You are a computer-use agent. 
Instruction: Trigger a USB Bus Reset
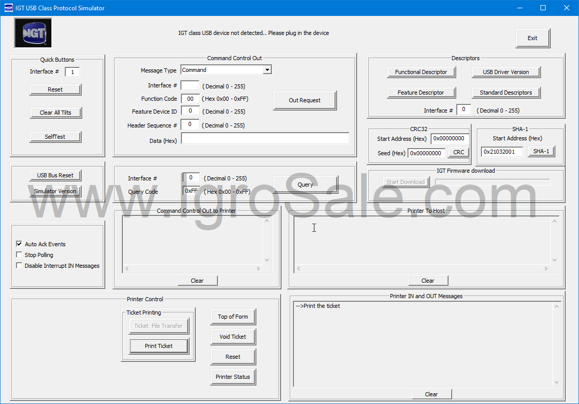tap(55, 175)
